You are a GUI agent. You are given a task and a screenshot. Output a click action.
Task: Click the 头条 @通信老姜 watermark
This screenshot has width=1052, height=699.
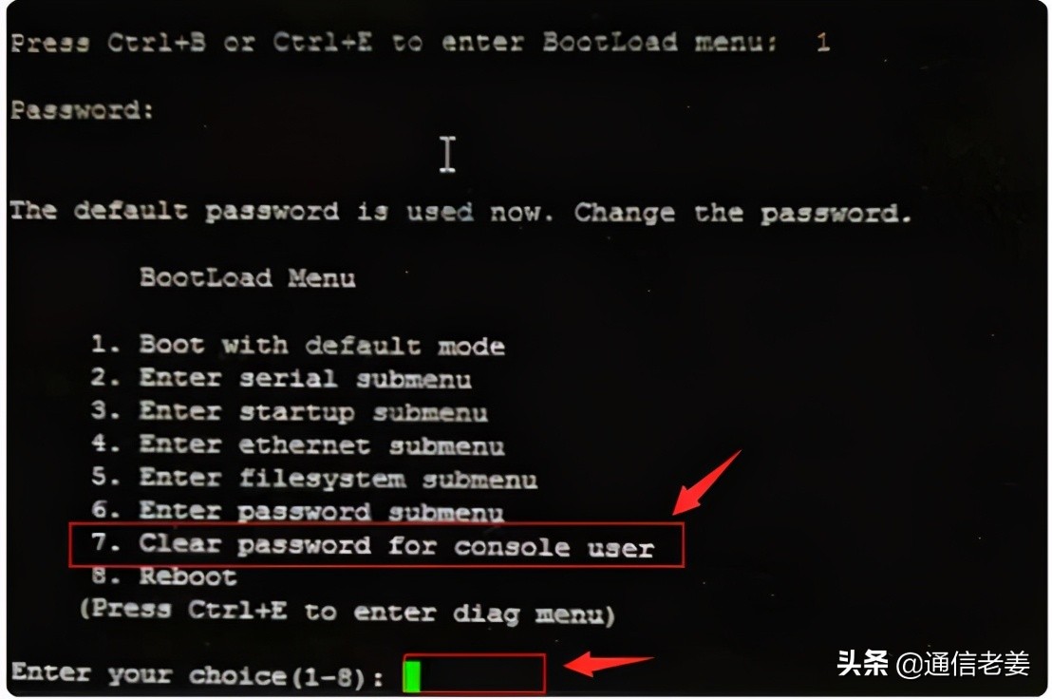point(933,664)
